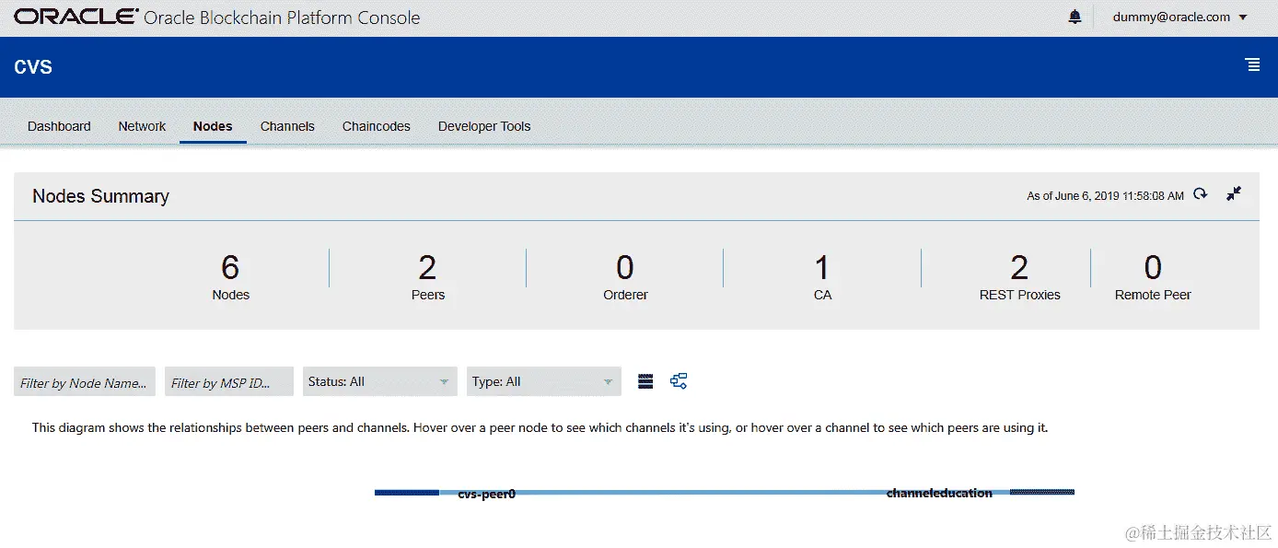Click the As of June 6, 2019 timestamp
1278x548 pixels.
(1105, 195)
